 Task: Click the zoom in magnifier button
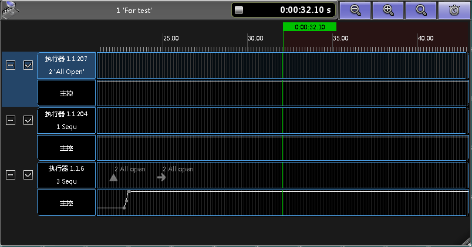coord(388,10)
